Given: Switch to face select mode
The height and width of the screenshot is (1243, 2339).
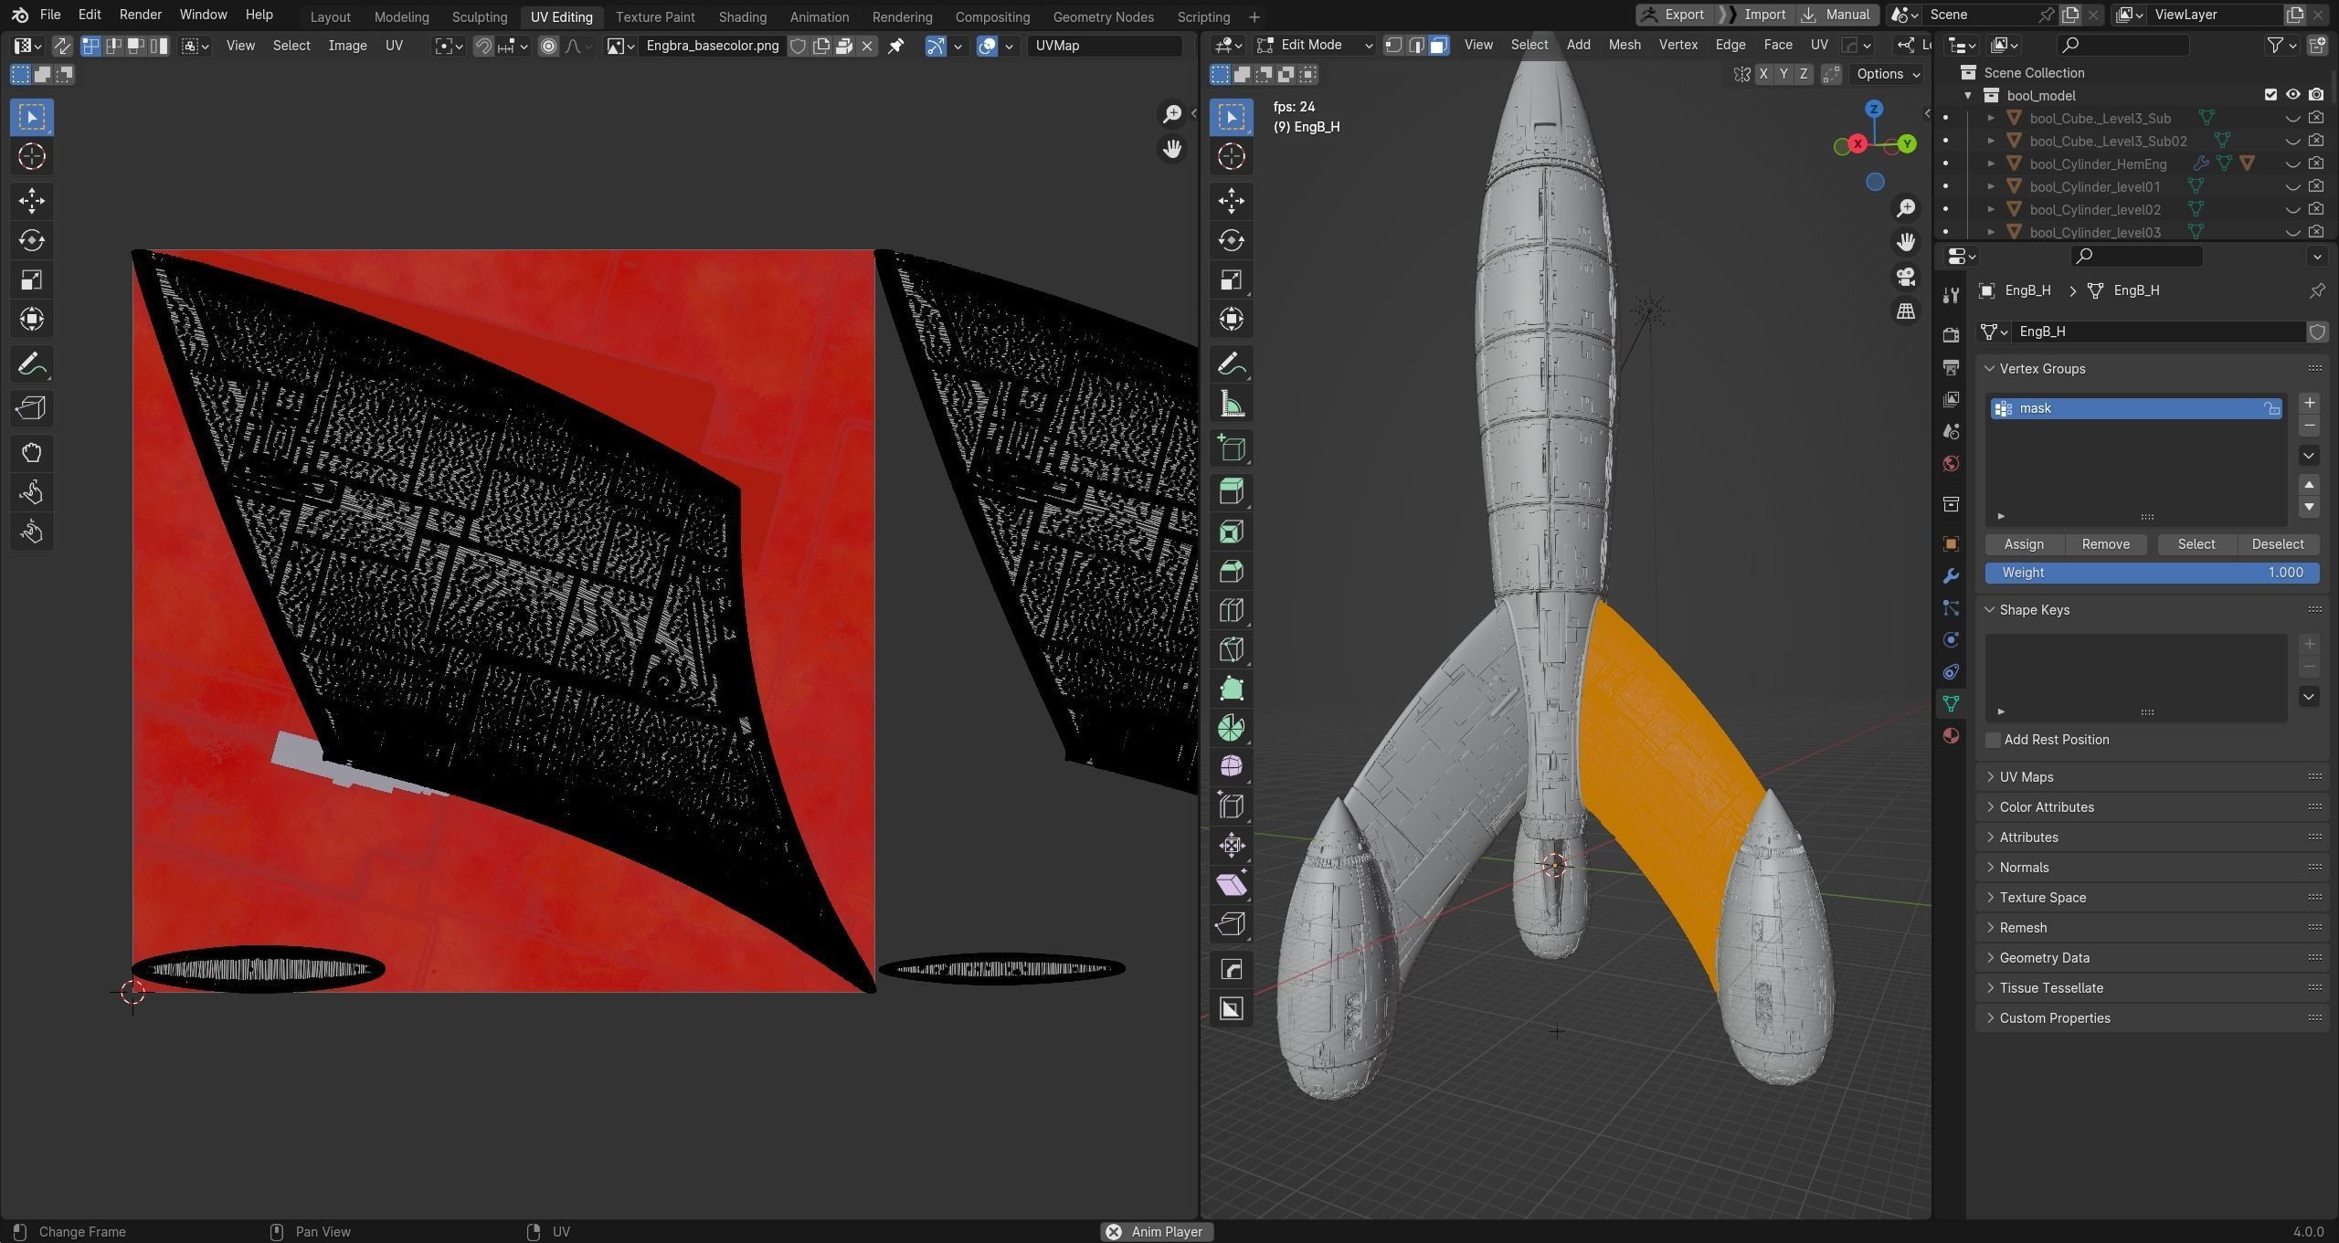Looking at the screenshot, I should pyautogui.click(x=1438, y=45).
